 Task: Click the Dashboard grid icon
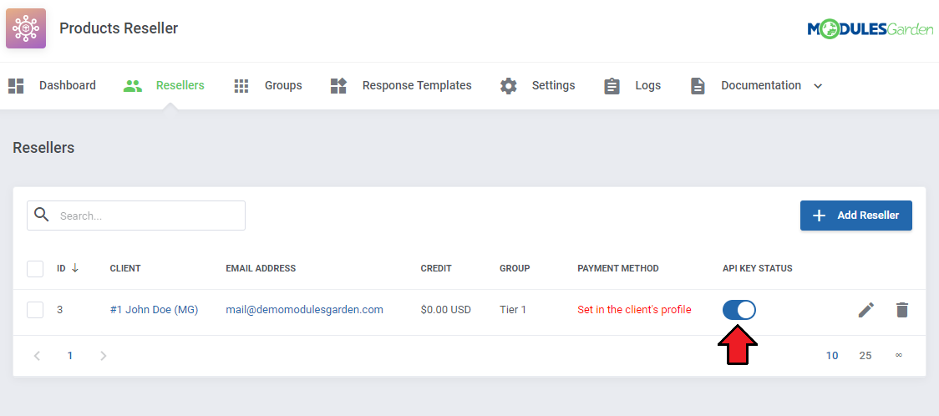pos(16,85)
